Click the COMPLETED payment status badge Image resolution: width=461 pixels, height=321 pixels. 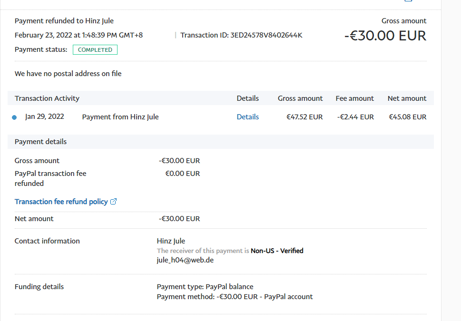click(95, 50)
